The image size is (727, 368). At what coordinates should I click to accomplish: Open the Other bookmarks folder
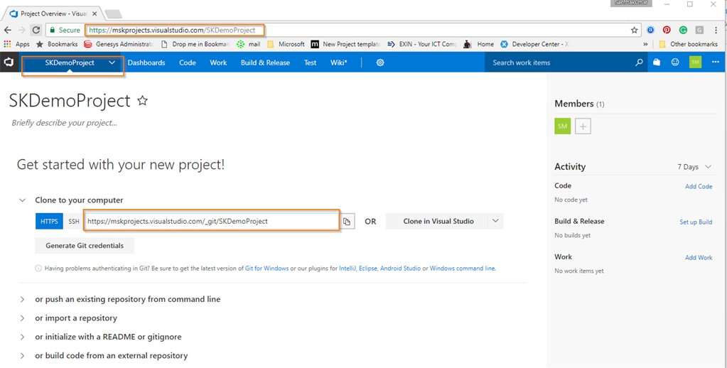pyautogui.click(x=688, y=44)
